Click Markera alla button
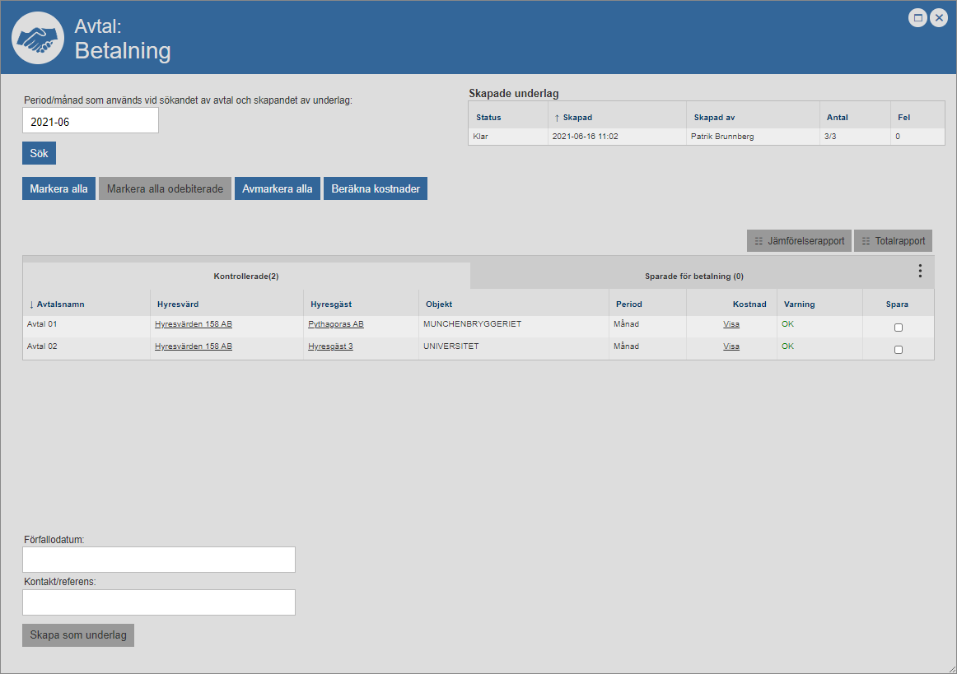This screenshot has width=957, height=674. click(58, 188)
